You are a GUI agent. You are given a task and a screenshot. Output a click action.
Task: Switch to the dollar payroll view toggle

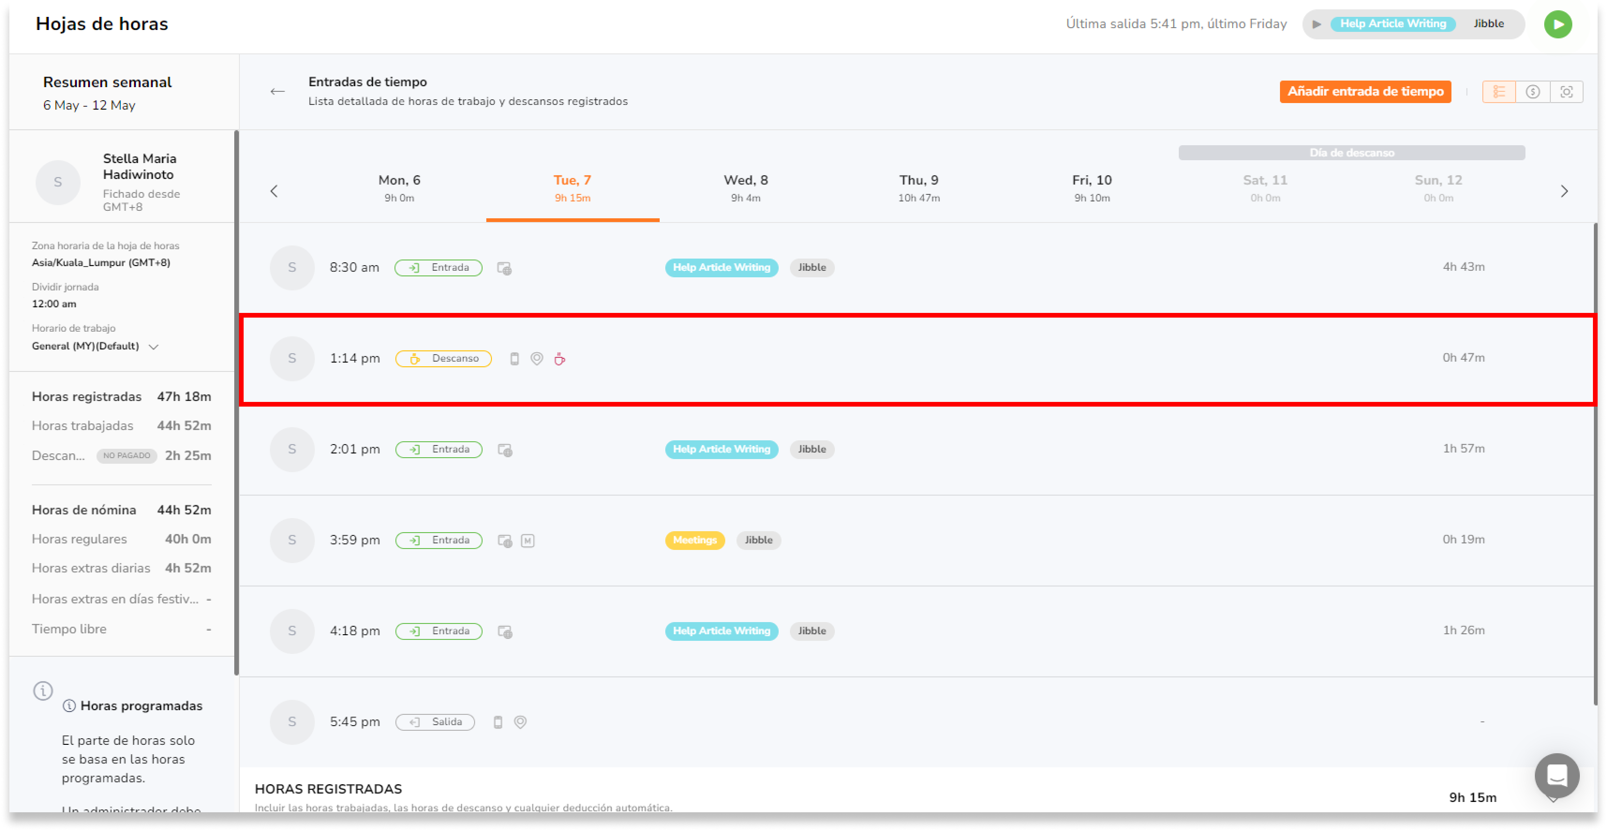1533,92
